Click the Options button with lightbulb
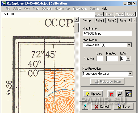This screenshot has width=138, height=113. coord(93,94)
